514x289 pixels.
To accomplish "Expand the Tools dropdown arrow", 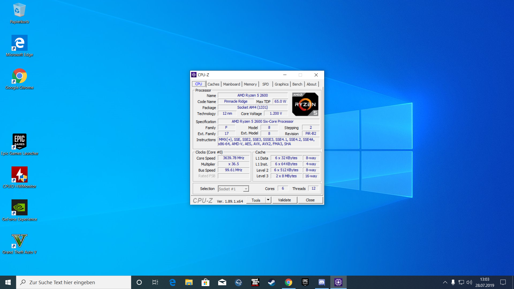I will pos(268,200).
